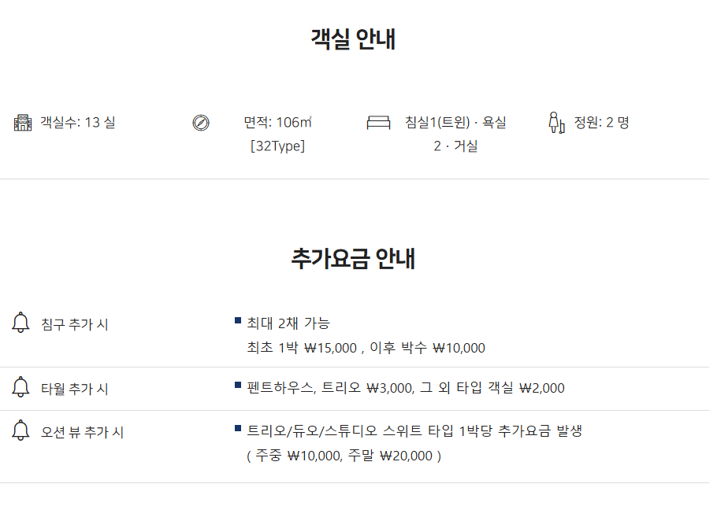Click the guest icon beside 정원
717x506 pixels.
556,123
